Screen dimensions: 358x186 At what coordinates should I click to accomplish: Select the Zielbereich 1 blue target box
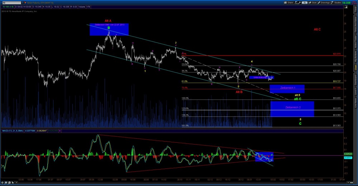pyautogui.click(x=287, y=88)
